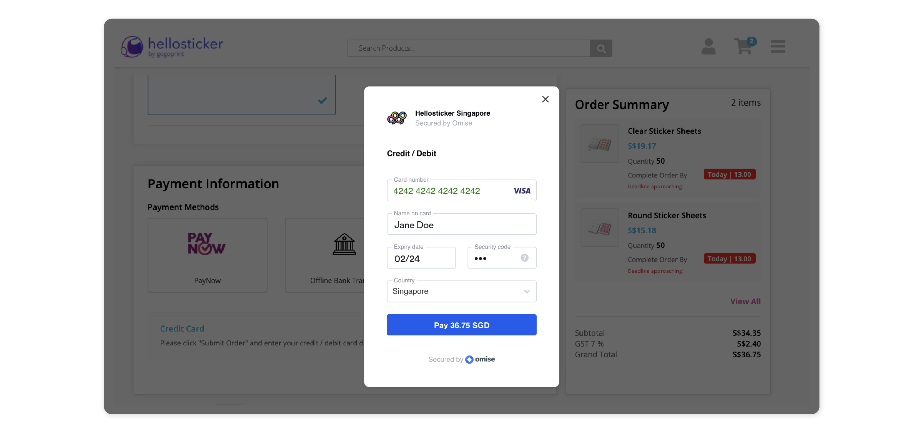The width and height of the screenshot is (923, 438).
Task: Click the hellosticker logo
Action: 172,47
